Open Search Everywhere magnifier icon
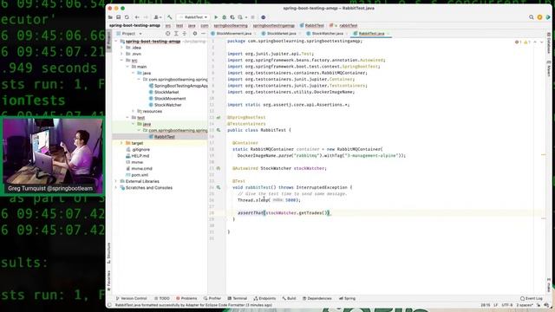The width and height of the screenshot is (555, 312). coord(532,17)
